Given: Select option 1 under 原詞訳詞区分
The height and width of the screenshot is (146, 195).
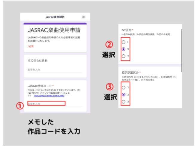Looking at the screenshot, I should point(123,87).
